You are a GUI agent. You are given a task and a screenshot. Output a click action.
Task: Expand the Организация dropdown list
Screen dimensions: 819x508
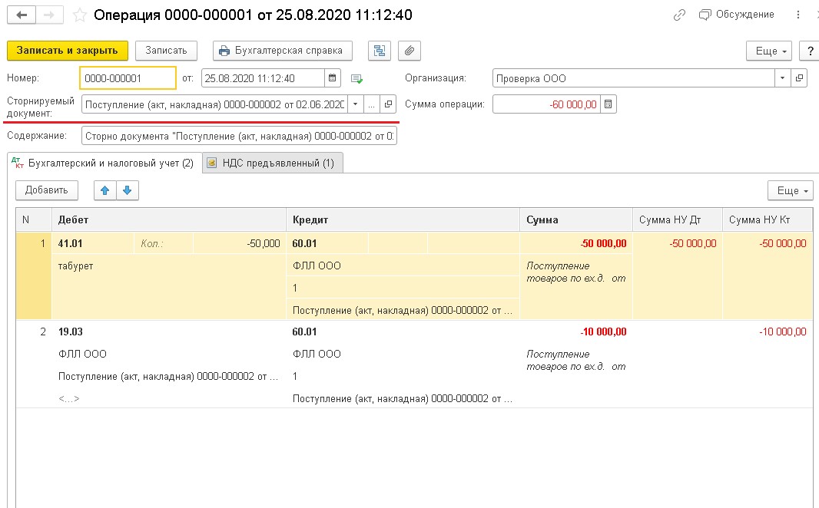tap(782, 78)
